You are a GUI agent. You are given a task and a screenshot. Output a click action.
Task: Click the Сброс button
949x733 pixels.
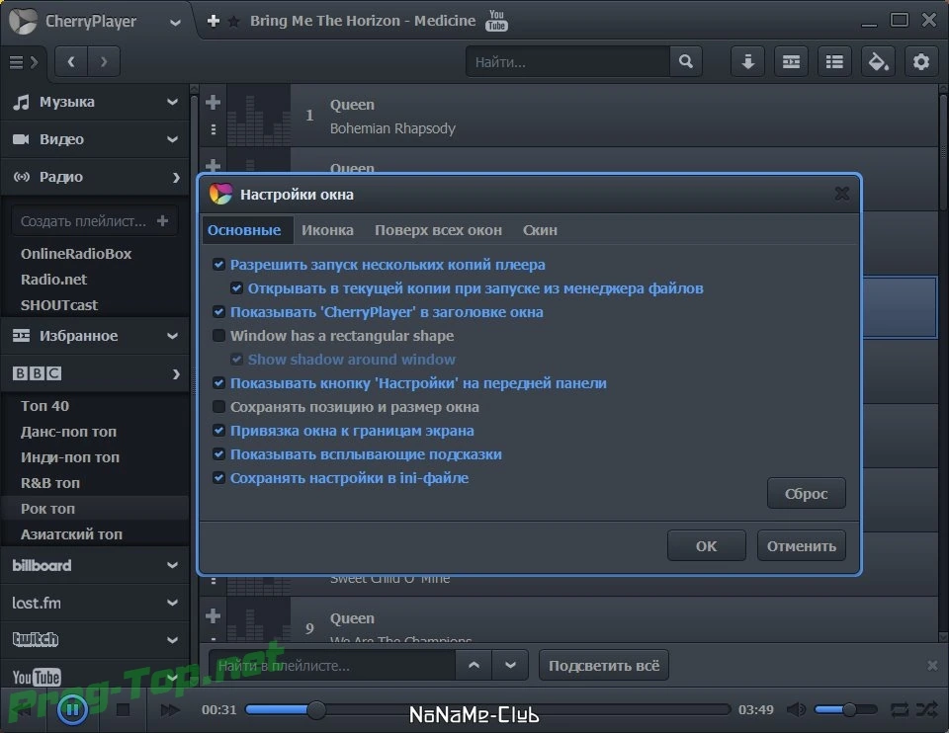[x=807, y=494]
